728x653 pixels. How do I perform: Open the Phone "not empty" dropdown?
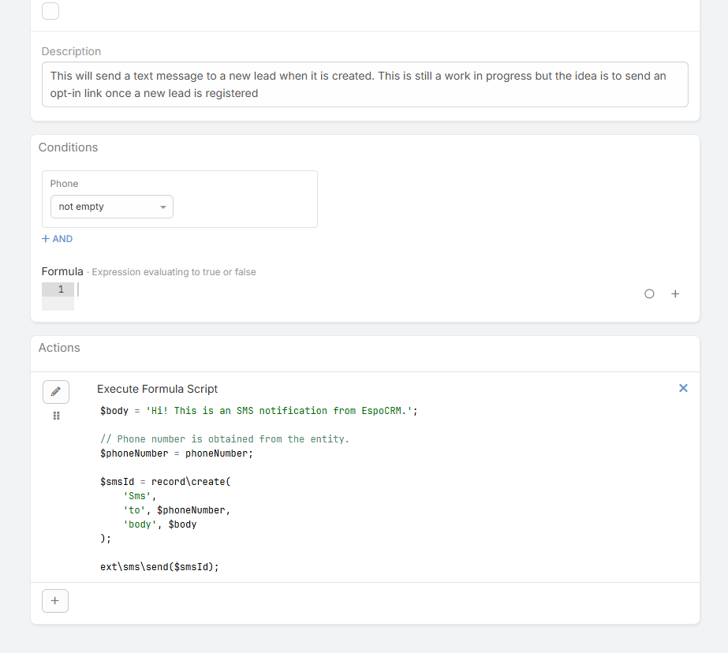click(x=111, y=207)
